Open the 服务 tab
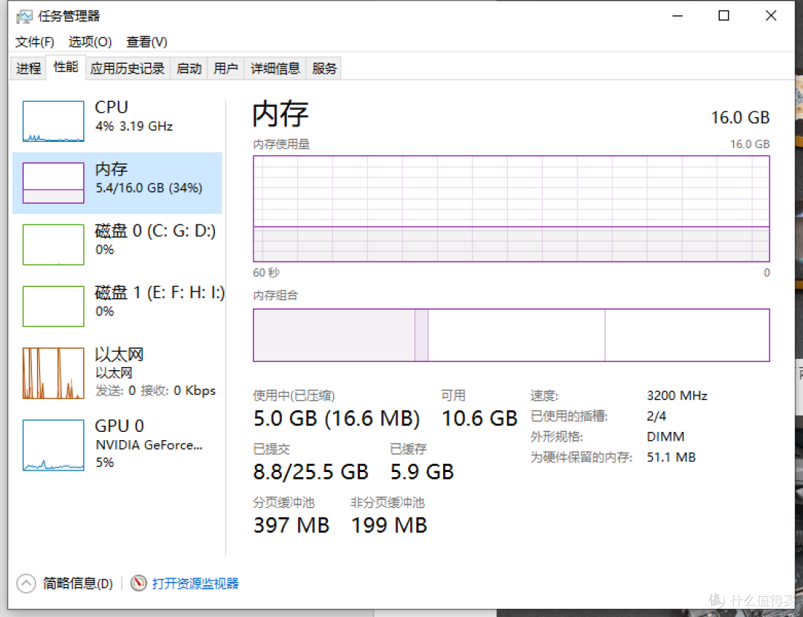This screenshot has height=617, width=803. (323, 68)
